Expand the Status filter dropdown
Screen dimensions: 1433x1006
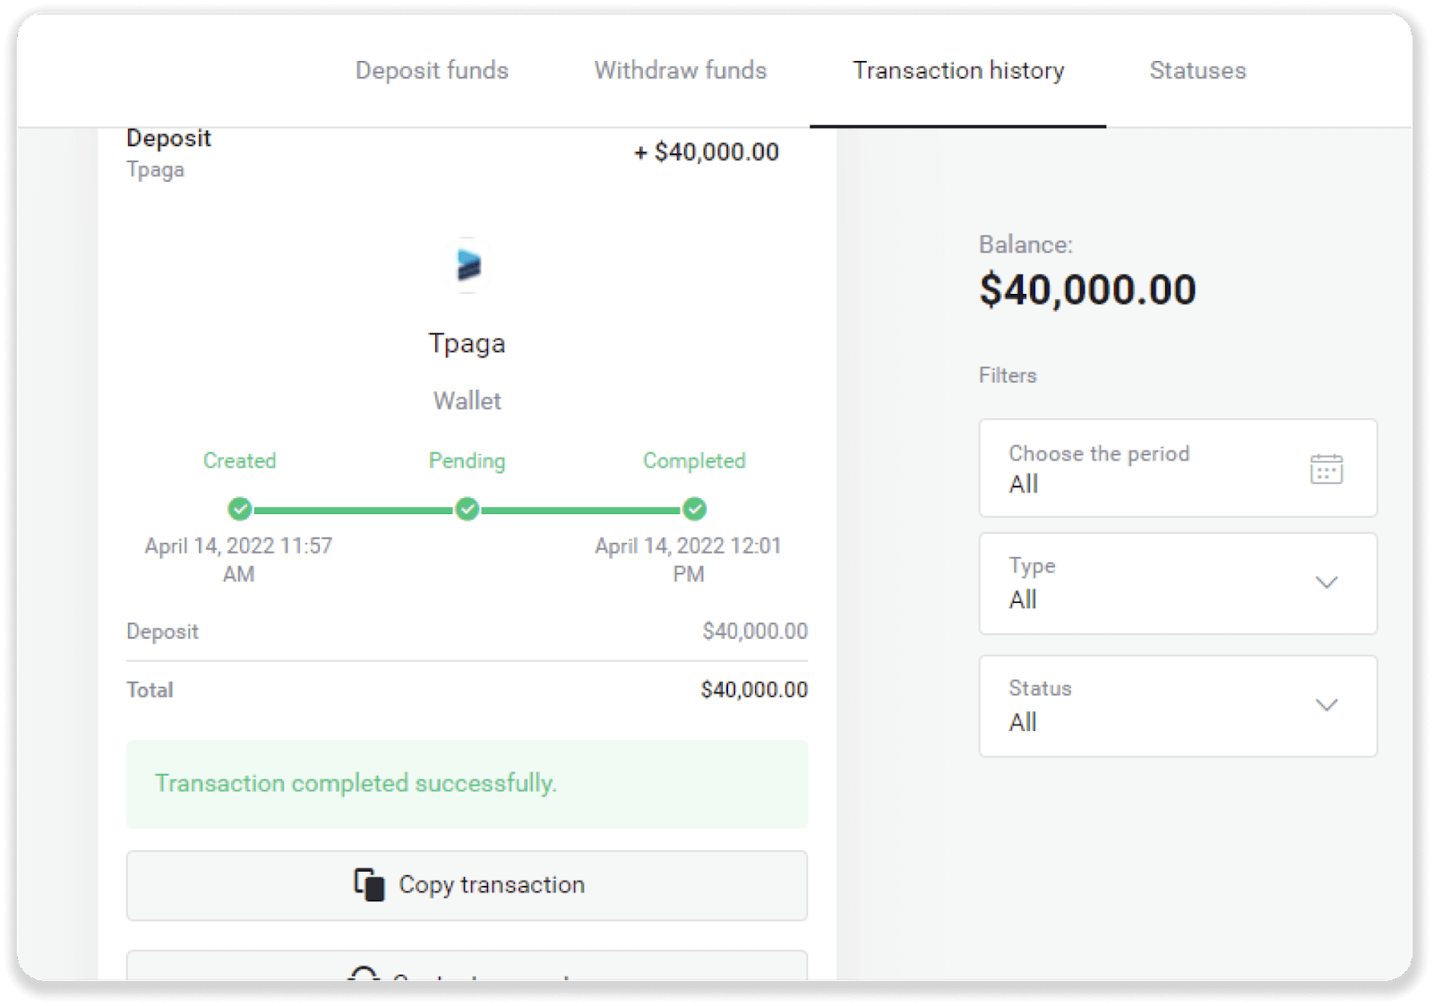pos(1178,705)
